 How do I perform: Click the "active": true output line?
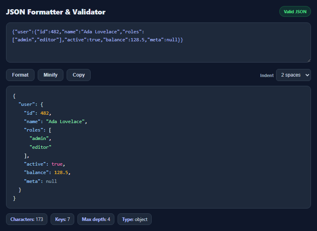(x=45, y=164)
